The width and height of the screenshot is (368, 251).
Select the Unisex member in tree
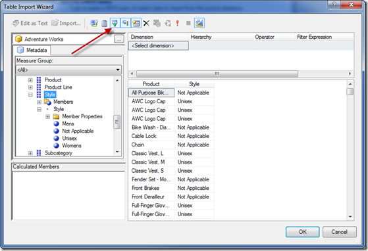coord(70,139)
